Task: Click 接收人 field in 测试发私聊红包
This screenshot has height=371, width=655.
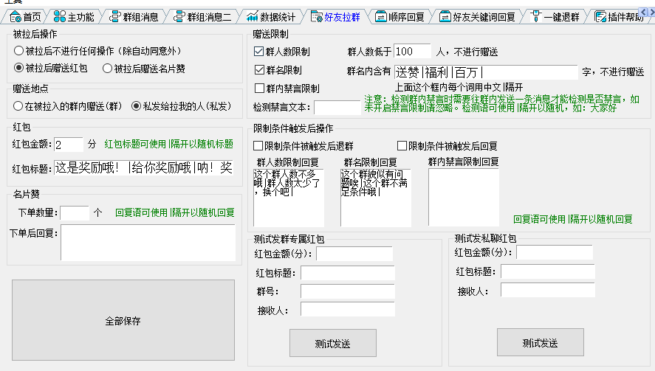Action: (x=548, y=290)
